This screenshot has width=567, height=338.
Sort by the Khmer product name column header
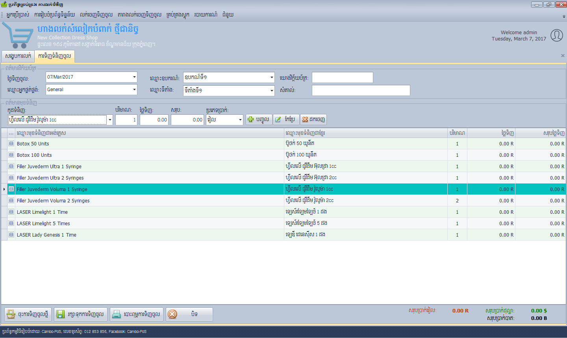(365, 133)
